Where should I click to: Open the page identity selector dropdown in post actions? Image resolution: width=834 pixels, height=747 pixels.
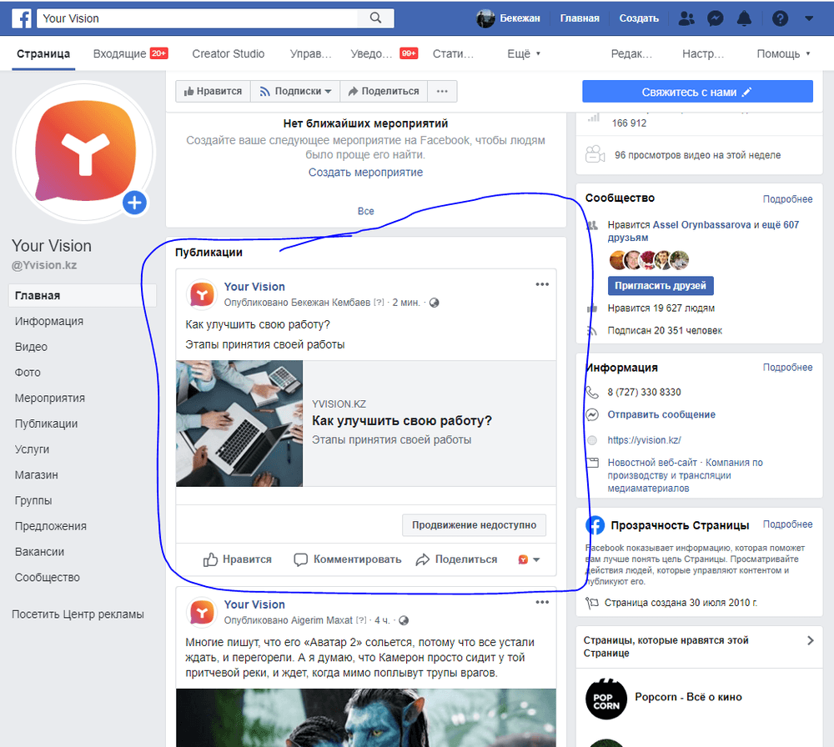coord(530,559)
